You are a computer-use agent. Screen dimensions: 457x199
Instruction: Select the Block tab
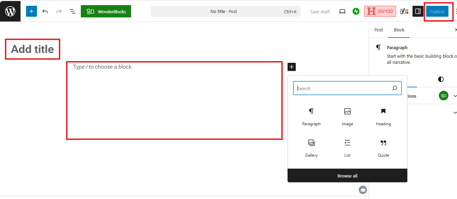[398, 30]
